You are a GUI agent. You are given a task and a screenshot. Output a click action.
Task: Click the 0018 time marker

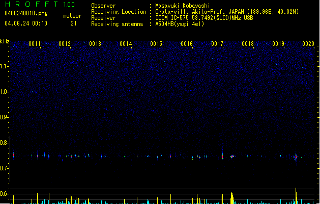248,44
